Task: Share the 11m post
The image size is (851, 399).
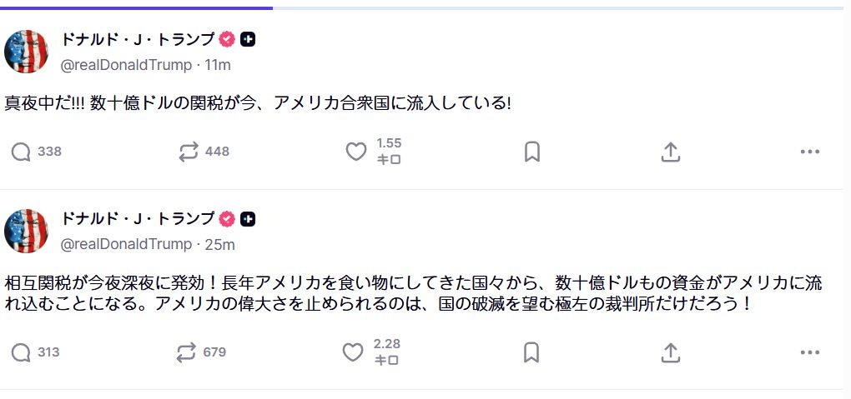Action: click(671, 152)
